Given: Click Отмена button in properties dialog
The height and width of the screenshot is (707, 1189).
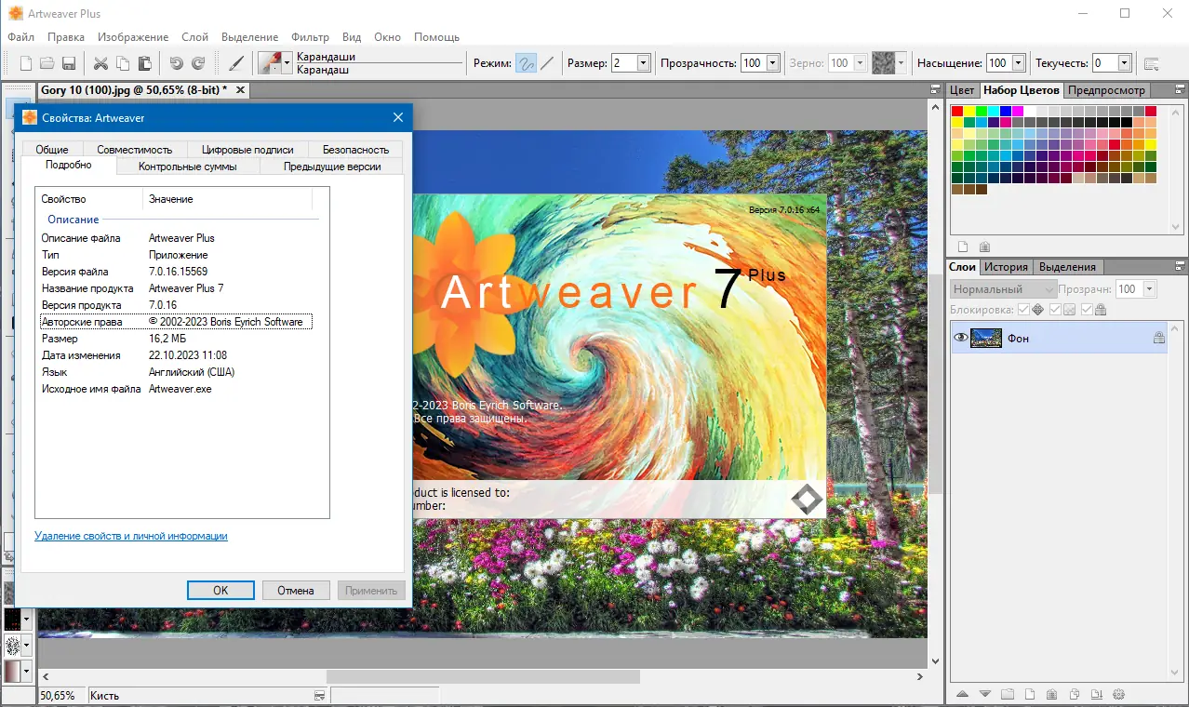Looking at the screenshot, I should click(296, 590).
